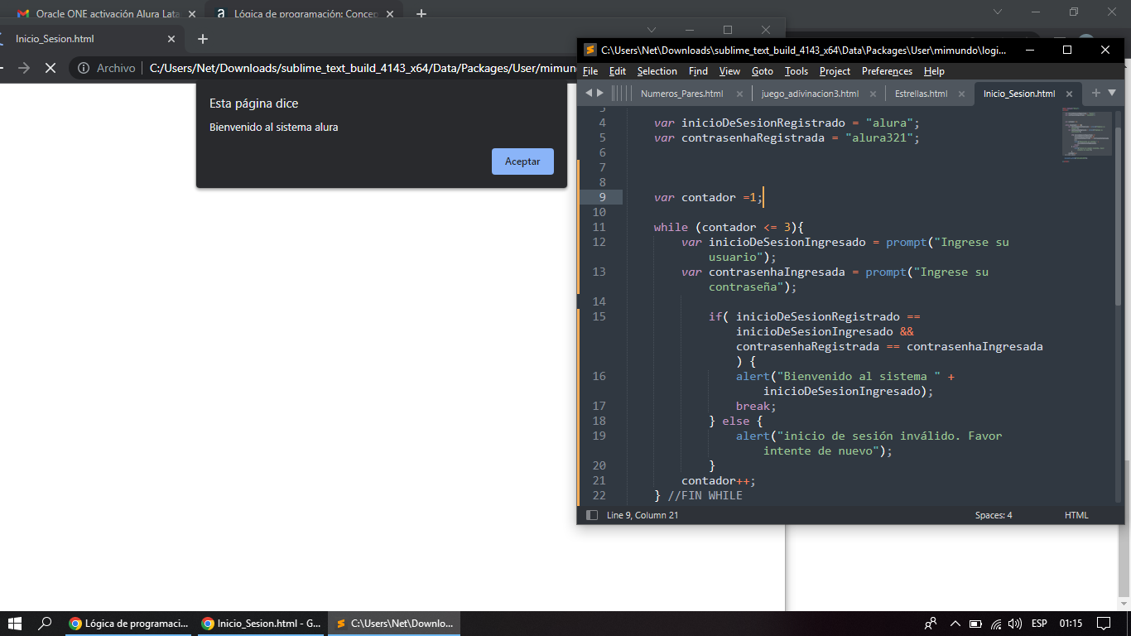Screen dimensions: 1131x636
Task: Open the volume speaker icon
Action: [x=1015, y=624]
